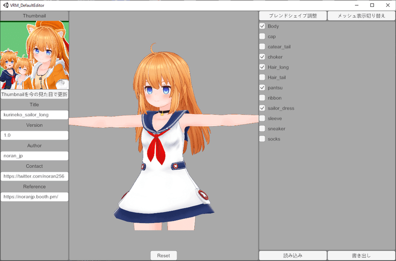Screen dimensions: 396x261
Task: Close the VRM_DefaultEditor window
Action: point(388,5)
